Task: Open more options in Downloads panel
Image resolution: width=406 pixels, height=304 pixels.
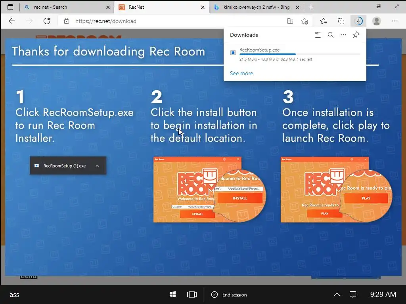Action: 343,35
